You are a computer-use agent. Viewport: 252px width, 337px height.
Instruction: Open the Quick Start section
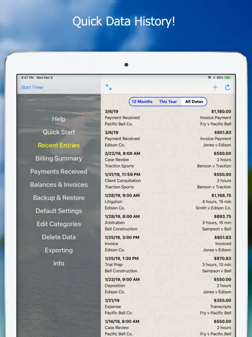tap(59, 132)
